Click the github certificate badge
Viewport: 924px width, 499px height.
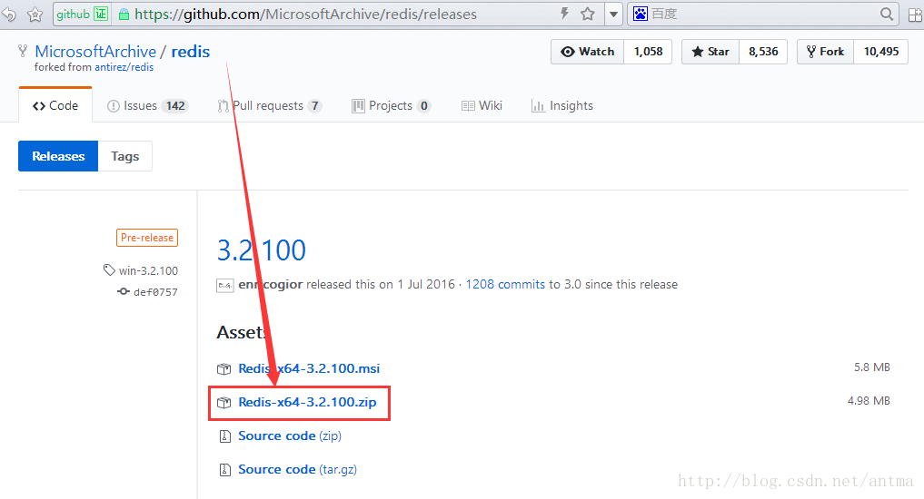click(82, 15)
